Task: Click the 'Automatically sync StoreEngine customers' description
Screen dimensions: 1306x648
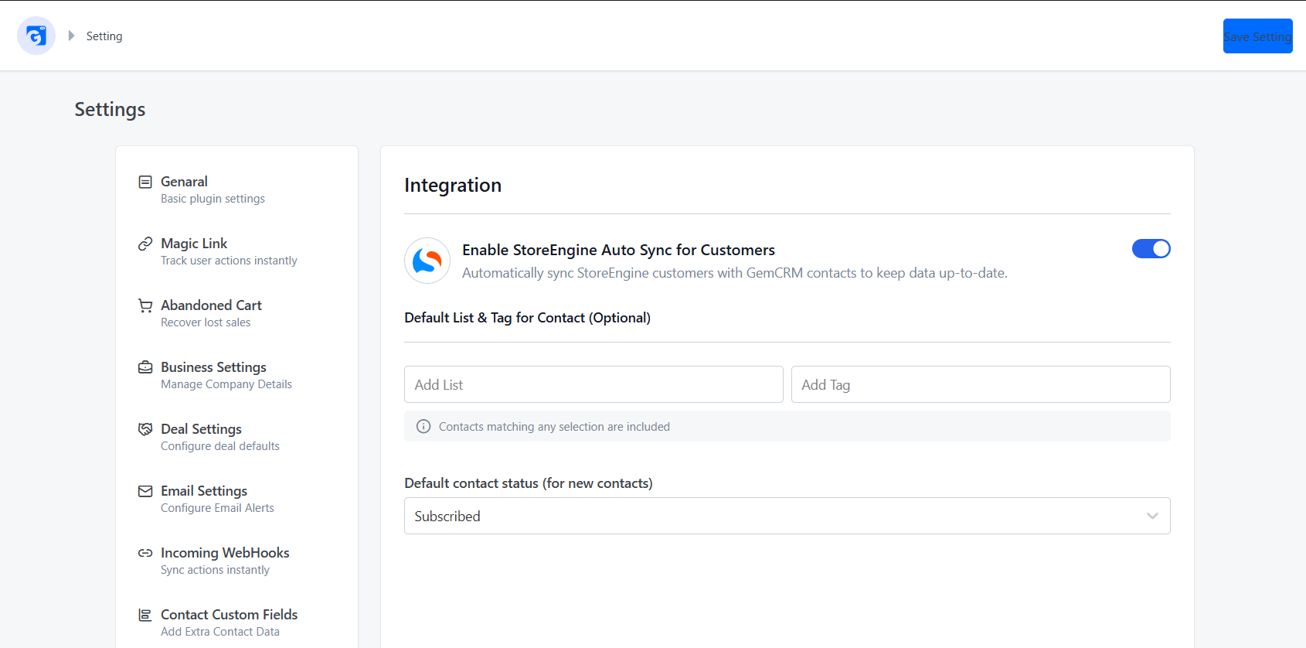Action: click(x=735, y=273)
